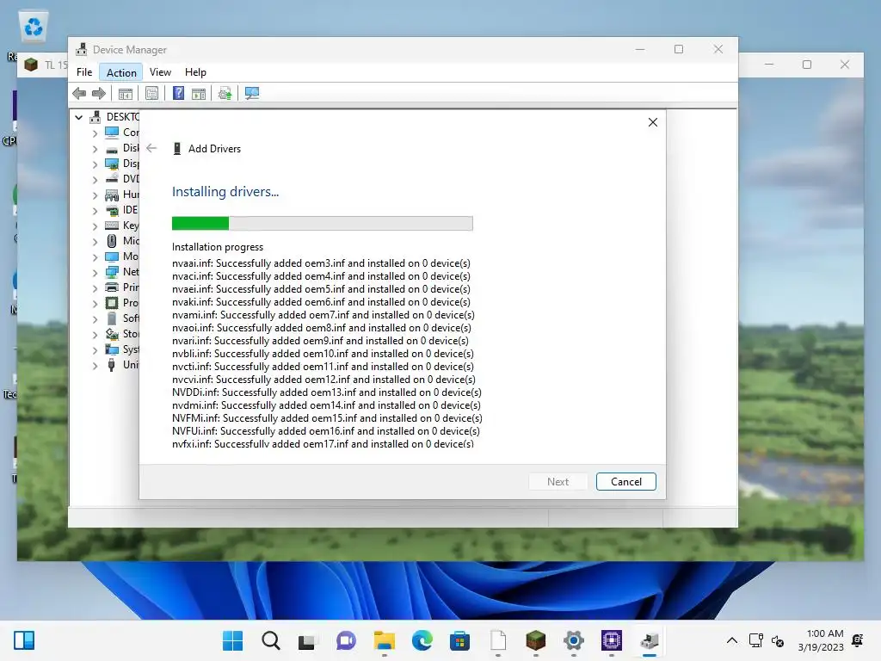This screenshot has width=881, height=661.
Task: Expand the Display adapters tree node
Action: pos(95,164)
